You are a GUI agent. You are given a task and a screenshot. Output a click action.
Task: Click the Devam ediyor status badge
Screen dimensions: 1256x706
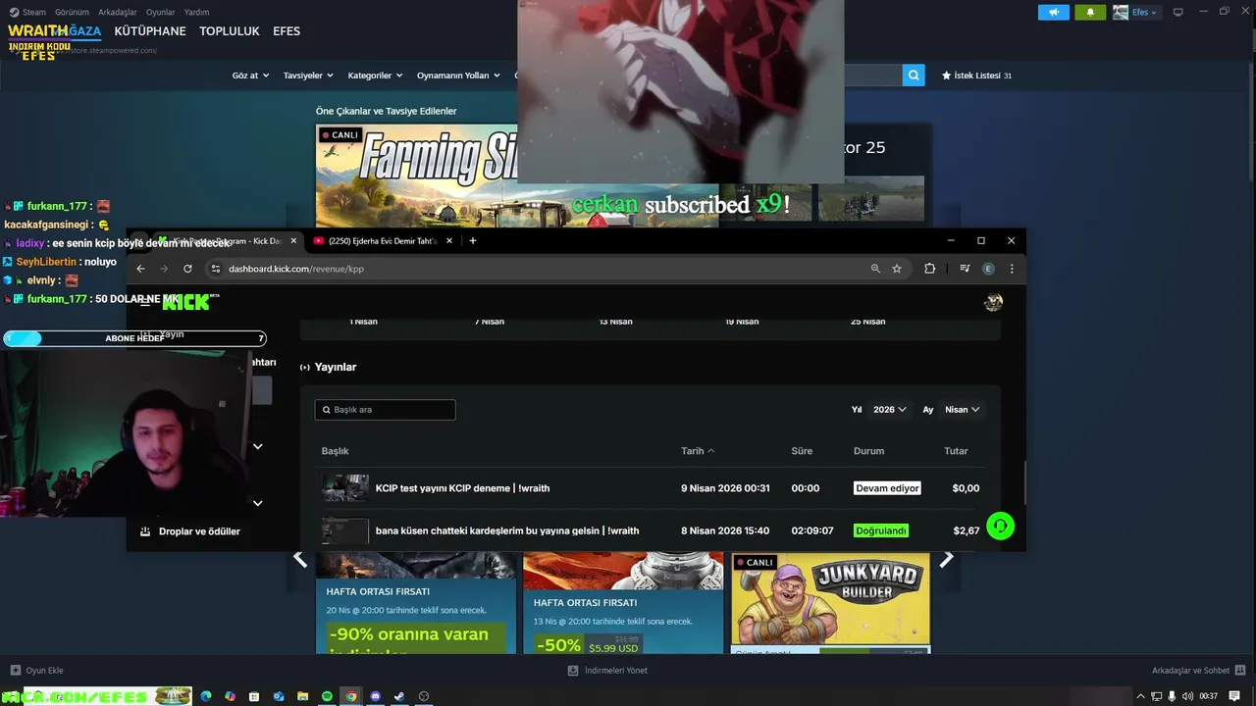(887, 488)
